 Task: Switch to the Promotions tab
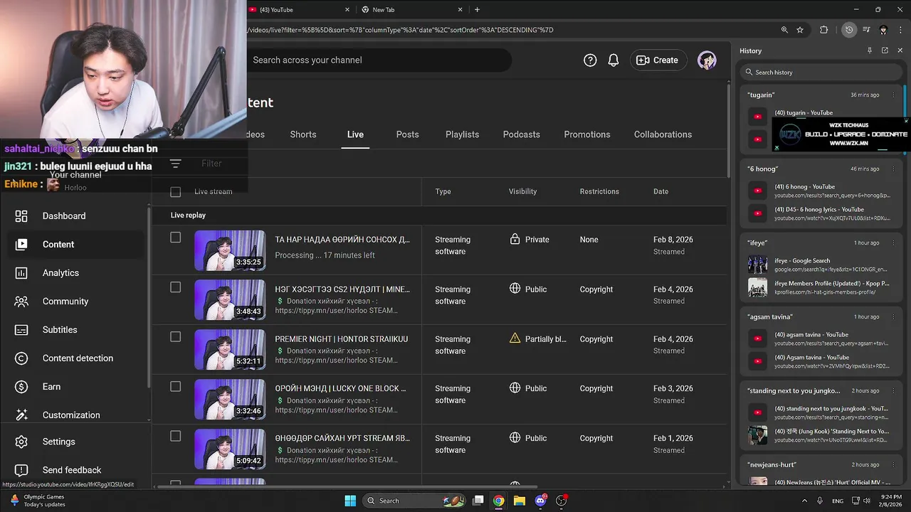point(587,134)
